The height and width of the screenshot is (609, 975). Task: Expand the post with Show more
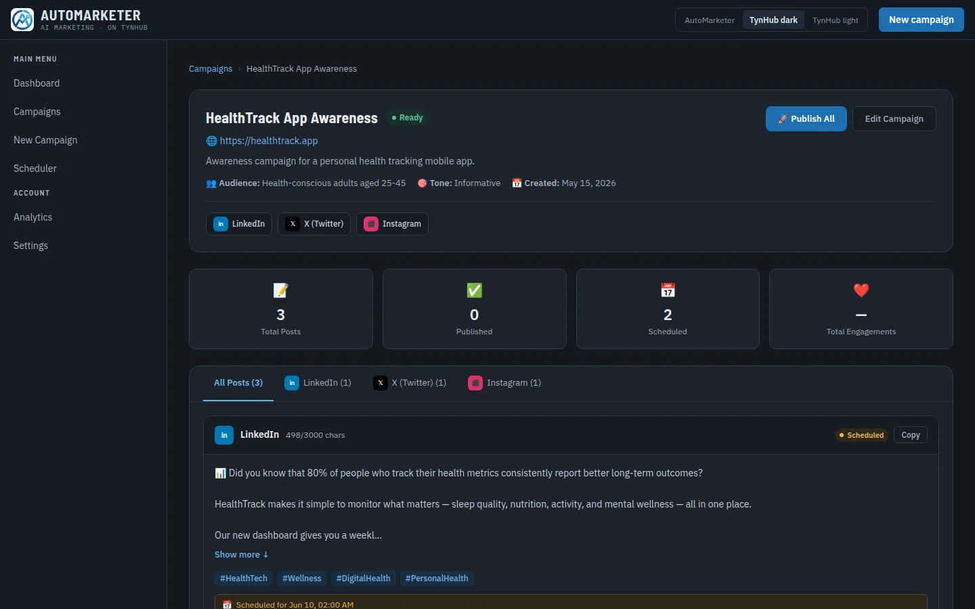pyautogui.click(x=242, y=555)
